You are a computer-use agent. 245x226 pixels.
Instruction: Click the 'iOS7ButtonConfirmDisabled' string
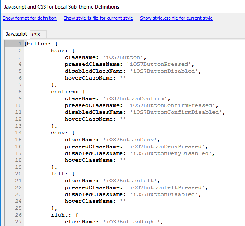[x=176, y=112]
